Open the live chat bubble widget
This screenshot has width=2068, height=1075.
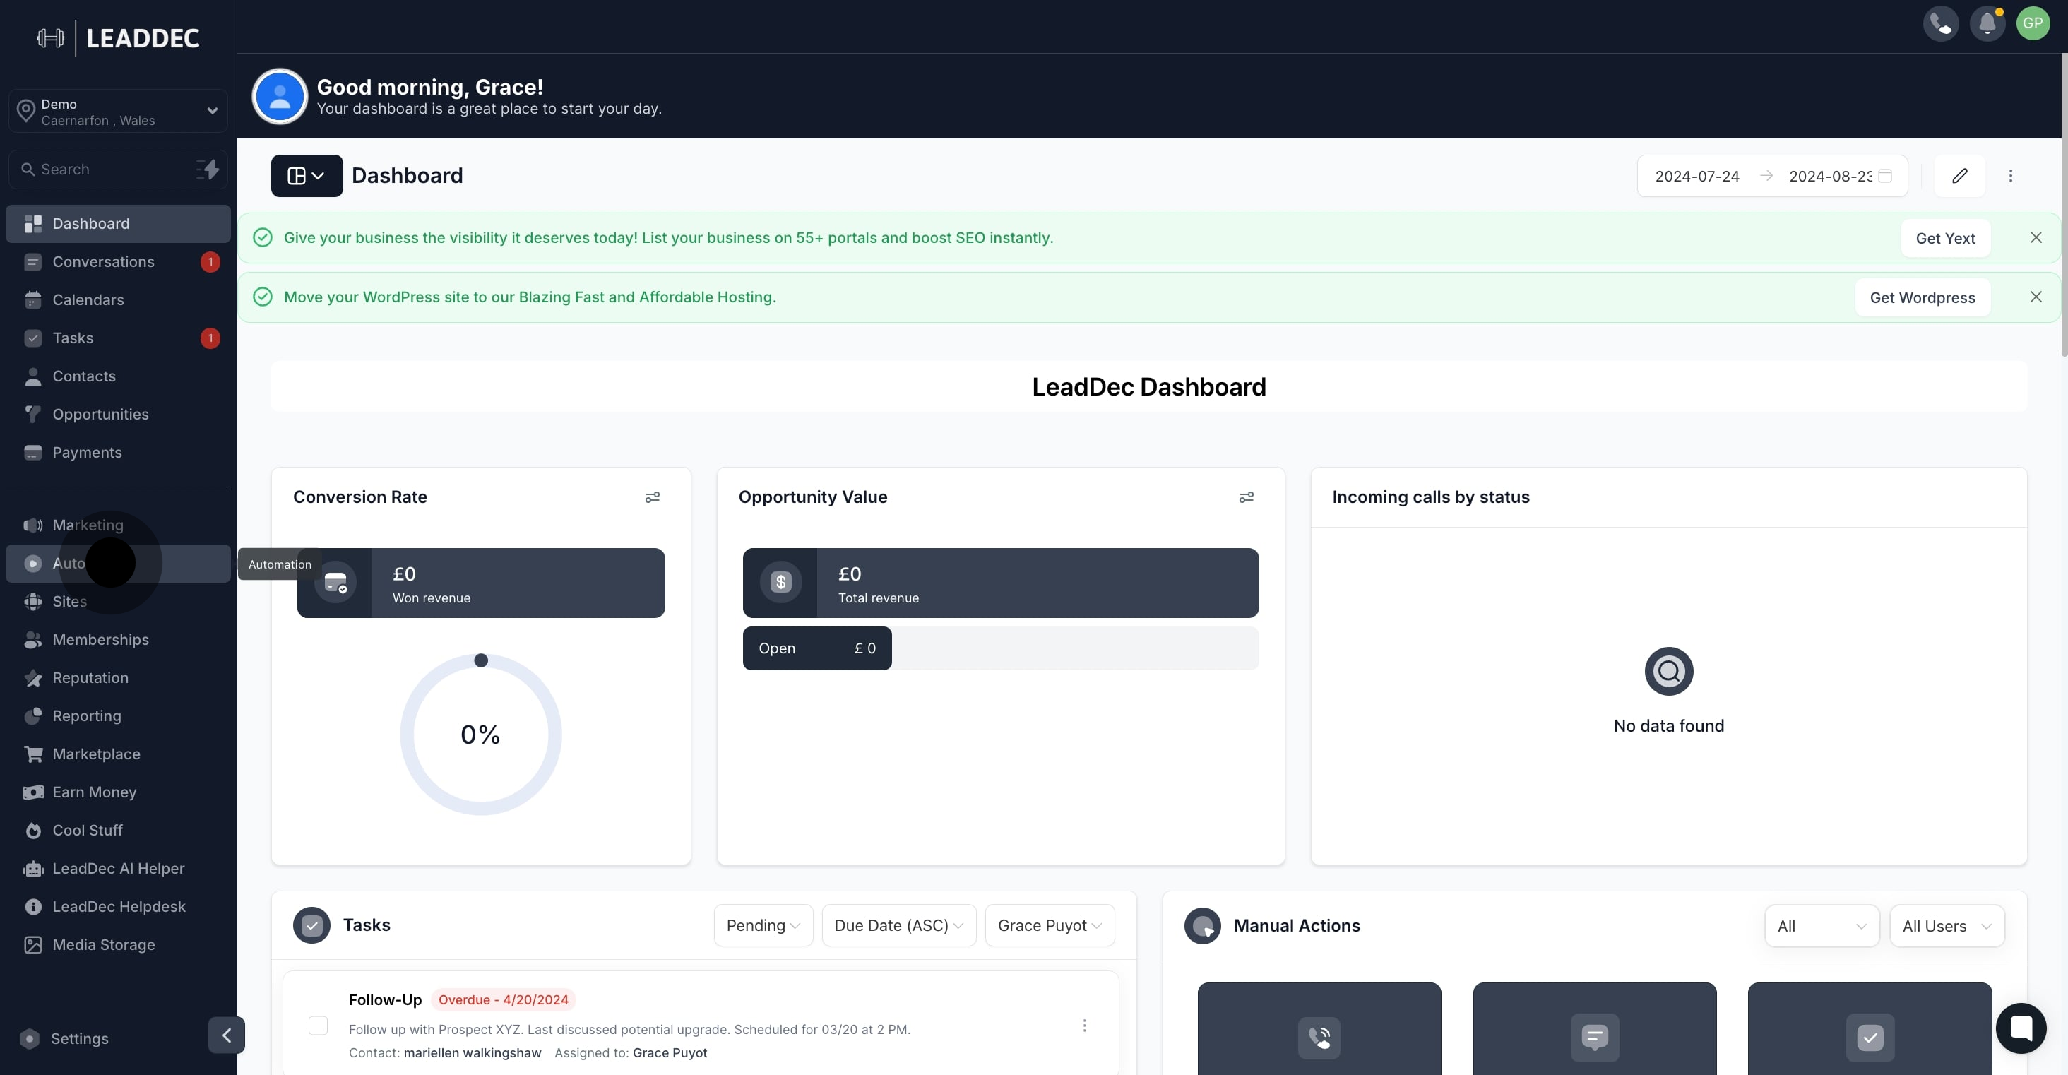coord(2021,1028)
